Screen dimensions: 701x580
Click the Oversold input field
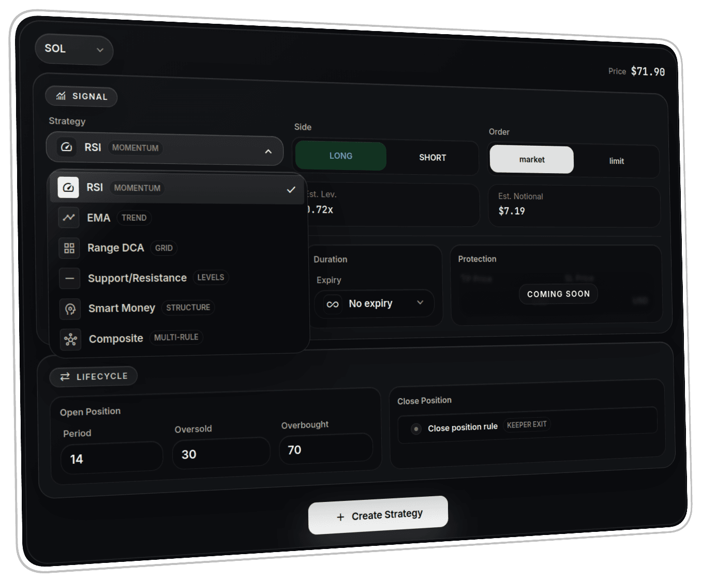point(221,453)
